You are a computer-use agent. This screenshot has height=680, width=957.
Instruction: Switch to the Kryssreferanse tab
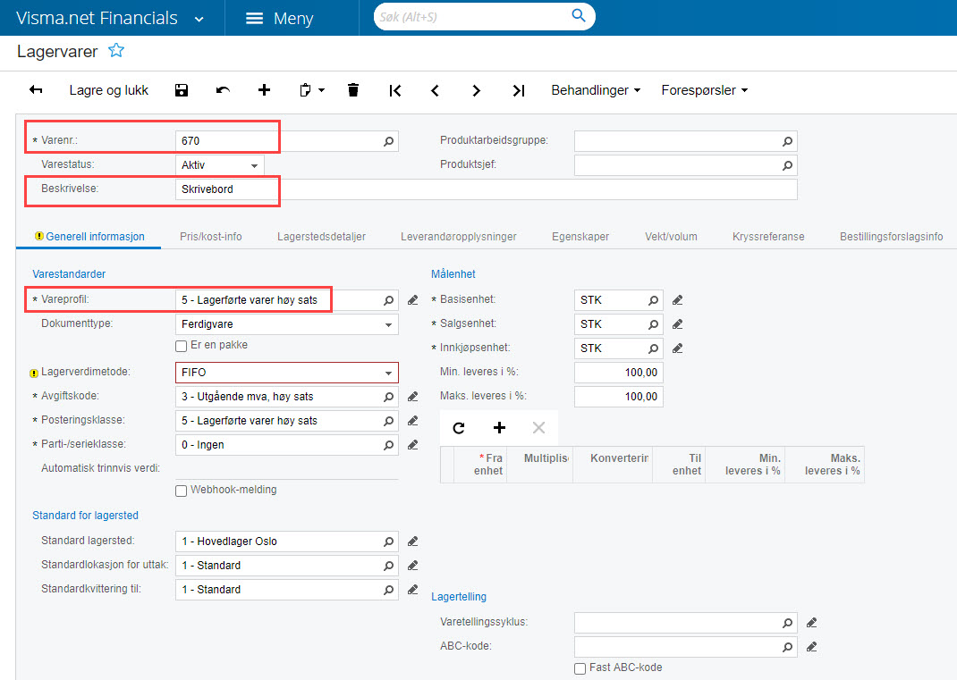click(768, 237)
